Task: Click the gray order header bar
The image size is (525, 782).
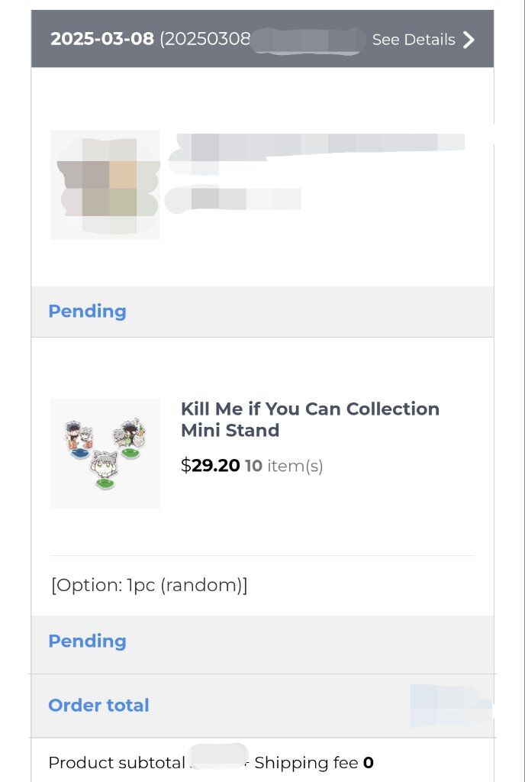Action: click(x=262, y=38)
